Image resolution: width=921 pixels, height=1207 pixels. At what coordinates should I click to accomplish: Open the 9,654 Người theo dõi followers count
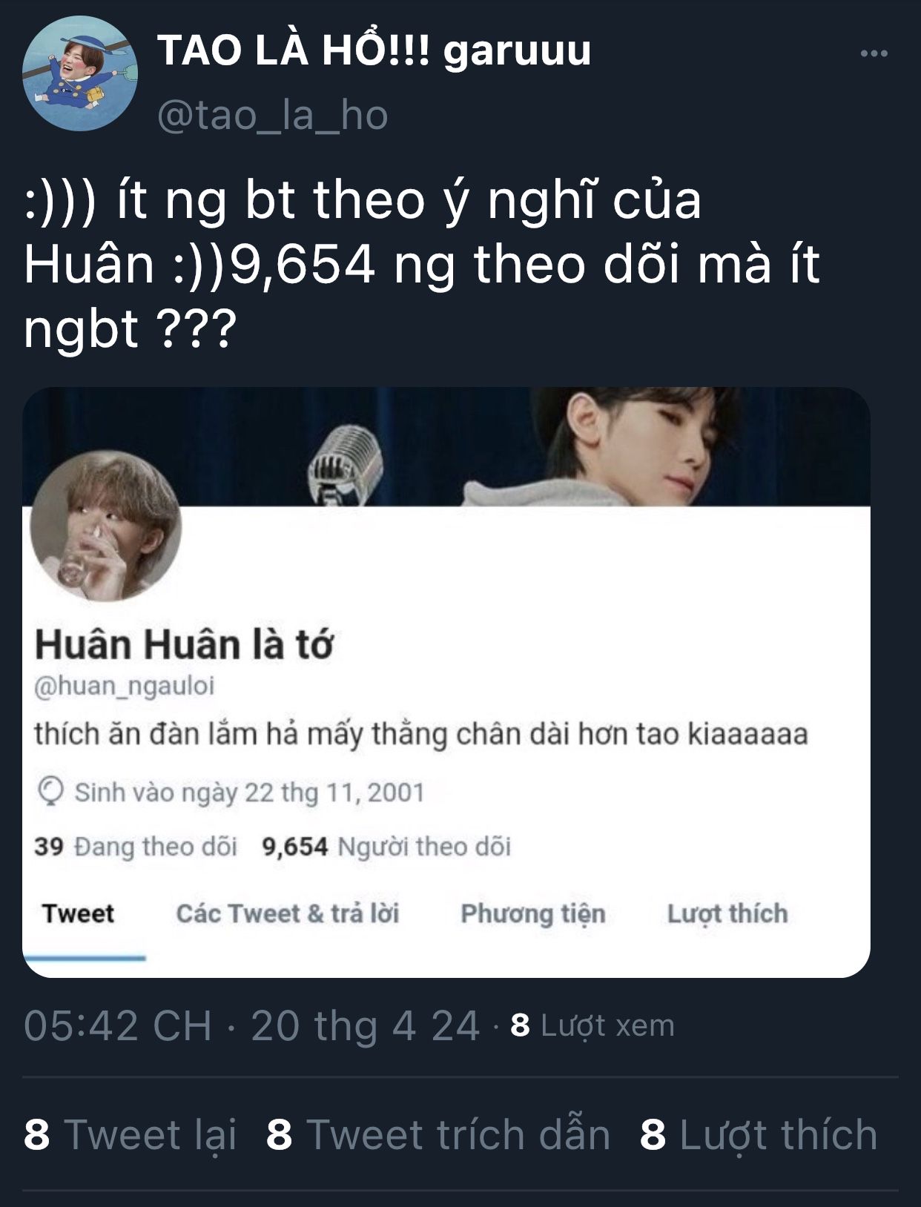[x=386, y=847]
